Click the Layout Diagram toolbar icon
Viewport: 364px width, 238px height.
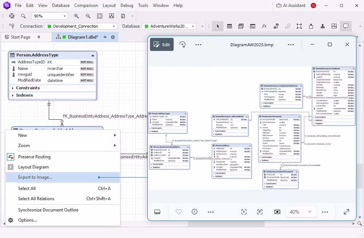point(111,16)
